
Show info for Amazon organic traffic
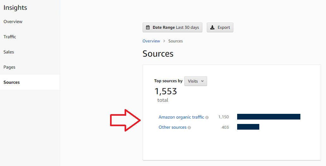[x=207, y=118]
